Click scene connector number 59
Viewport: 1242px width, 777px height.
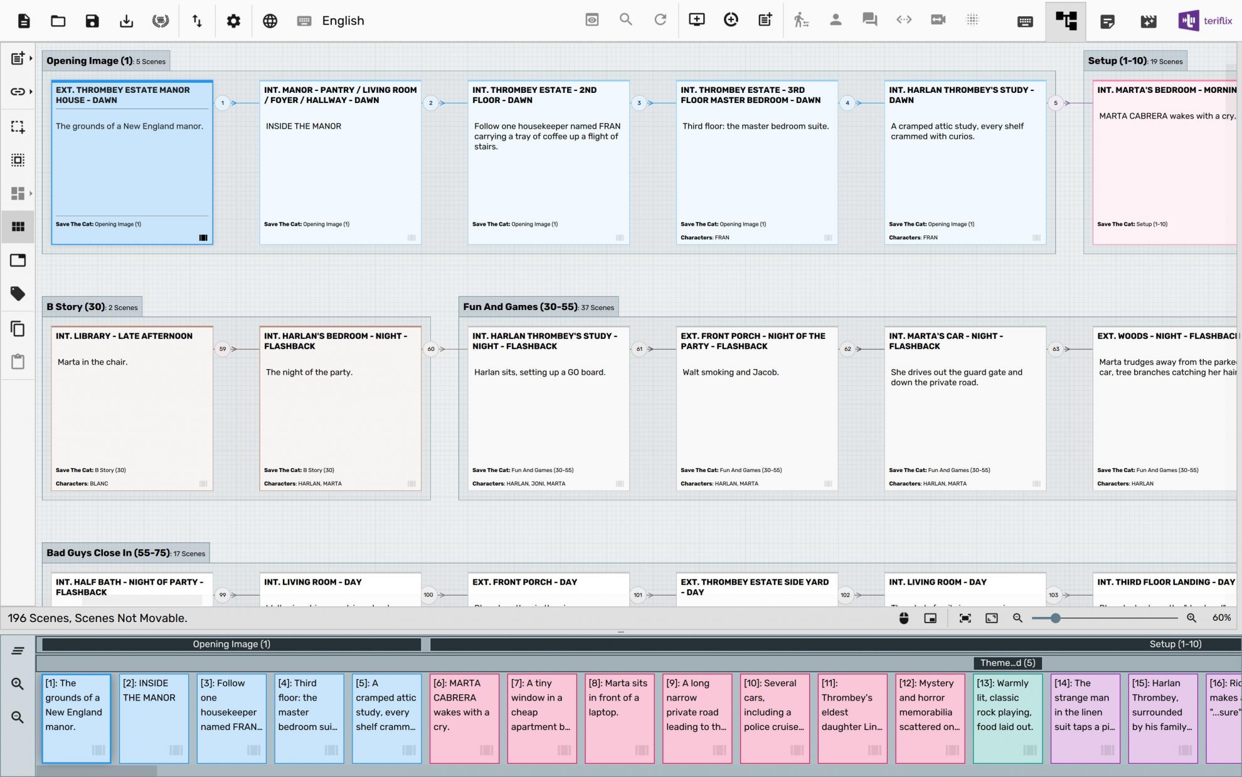coord(223,349)
